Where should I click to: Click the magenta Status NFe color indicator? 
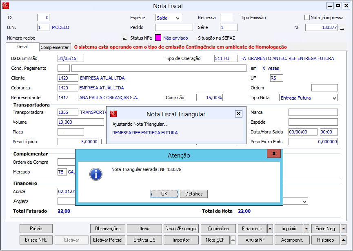coord(158,38)
